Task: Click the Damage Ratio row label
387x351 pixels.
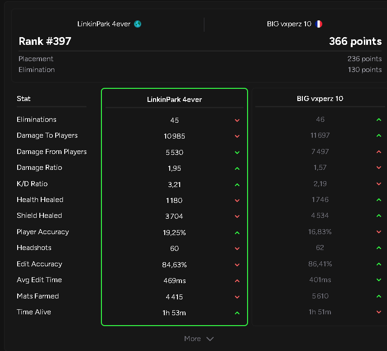Action: (x=39, y=168)
